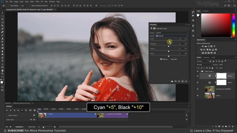Open the Colors dropdown set to Neutrals

[x=171, y=36]
